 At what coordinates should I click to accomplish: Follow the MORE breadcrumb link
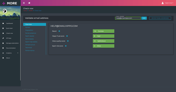(31, 11)
